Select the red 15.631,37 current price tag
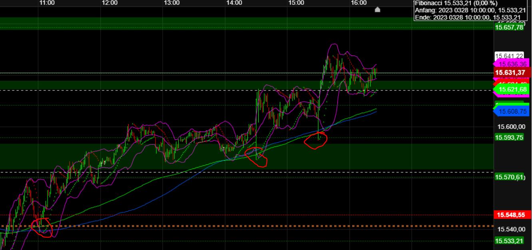 (510, 72)
